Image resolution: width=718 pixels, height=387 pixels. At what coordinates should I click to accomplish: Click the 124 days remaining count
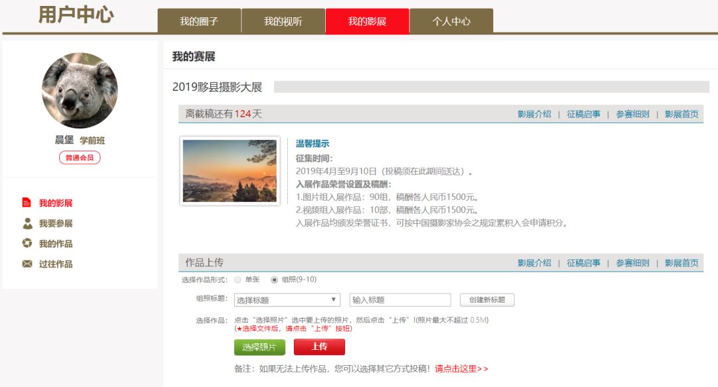[243, 114]
